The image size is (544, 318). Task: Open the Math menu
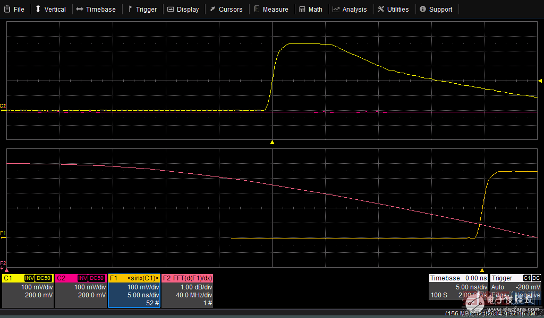click(x=311, y=10)
